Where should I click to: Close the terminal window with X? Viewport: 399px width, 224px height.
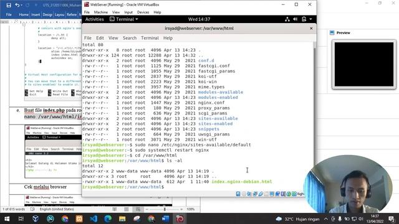click(311, 29)
